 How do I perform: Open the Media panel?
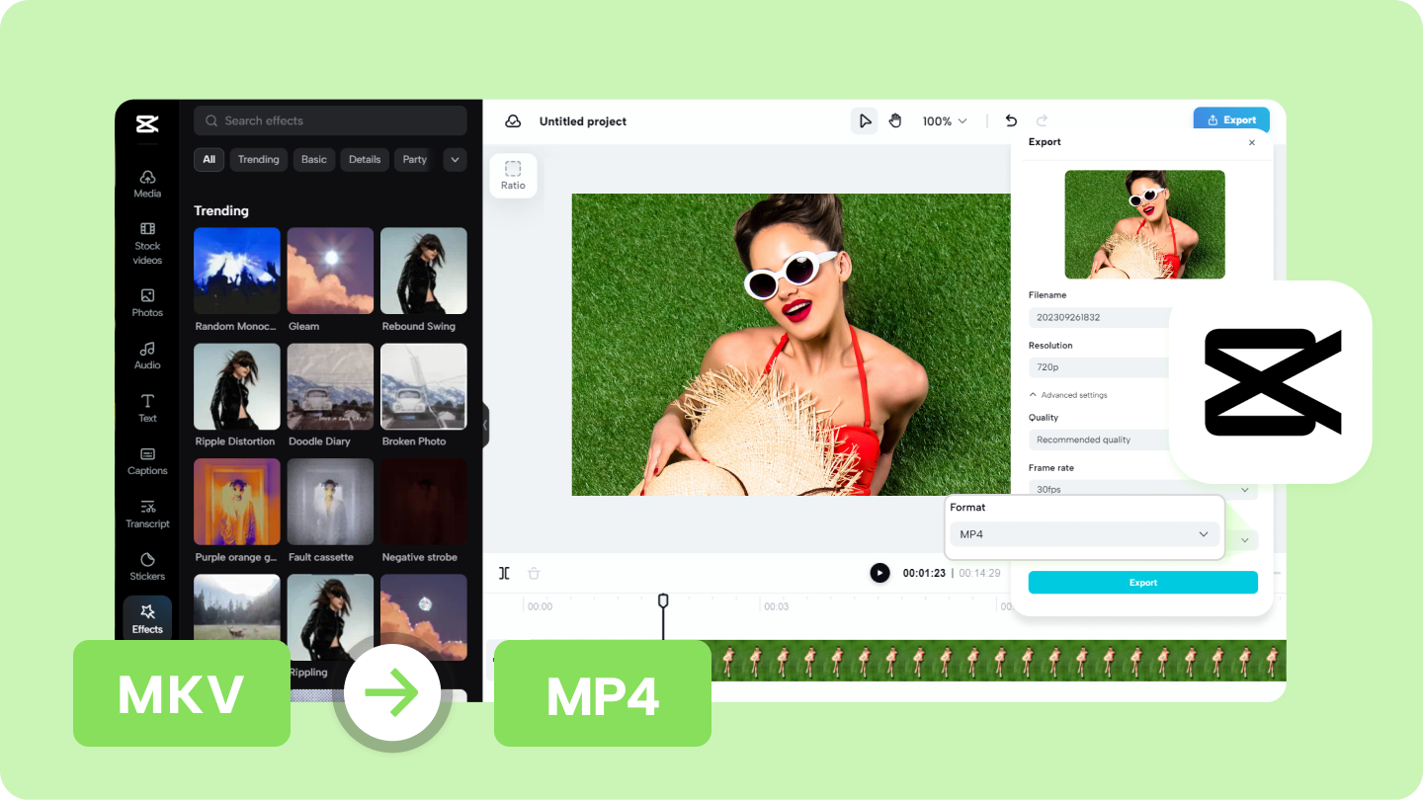(146, 185)
